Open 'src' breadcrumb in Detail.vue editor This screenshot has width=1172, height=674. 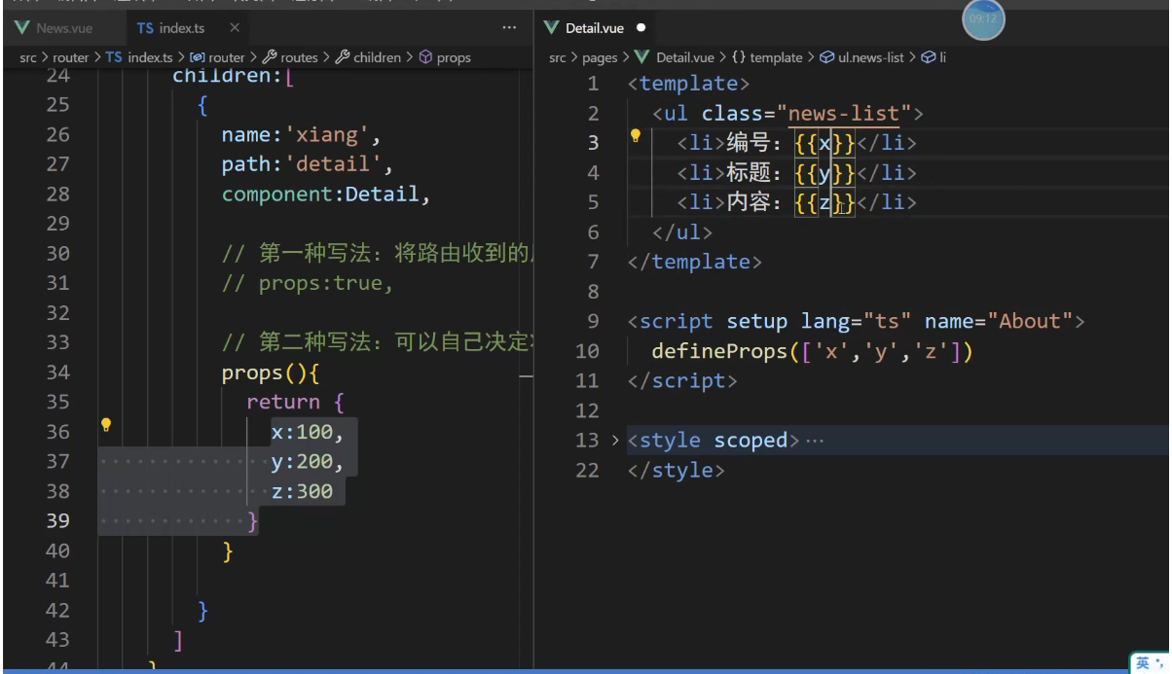tap(558, 57)
